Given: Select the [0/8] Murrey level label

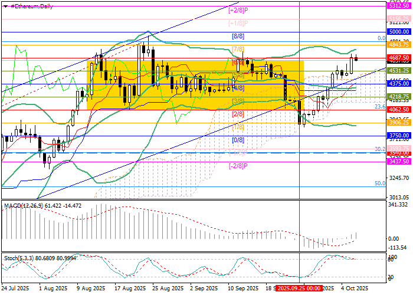Looking at the screenshot, I should pyautogui.click(x=238, y=140).
